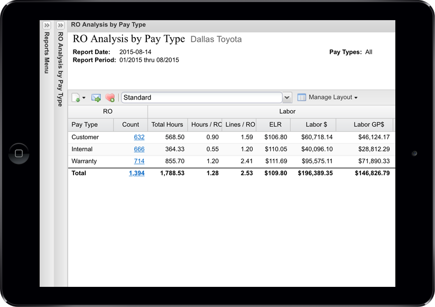Screen dimensions: 435x307
Task: Open Internal RO count link 666
Action: pyautogui.click(x=138, y=149)
